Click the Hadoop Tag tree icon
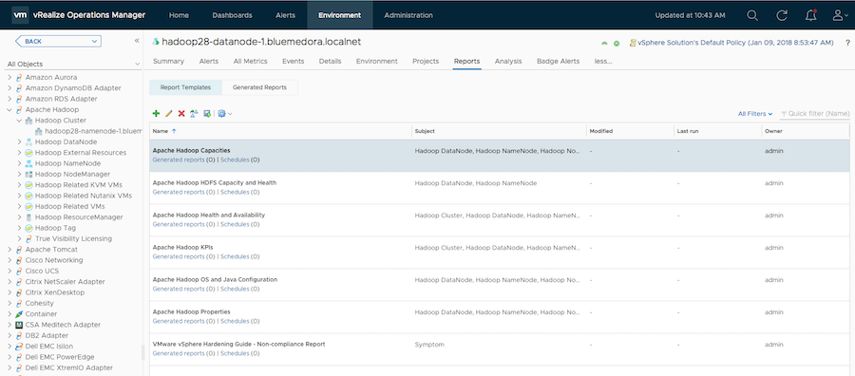 pos(28,228)
